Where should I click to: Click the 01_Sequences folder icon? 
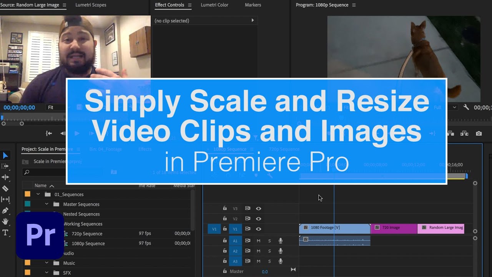(x=48, y=194)
